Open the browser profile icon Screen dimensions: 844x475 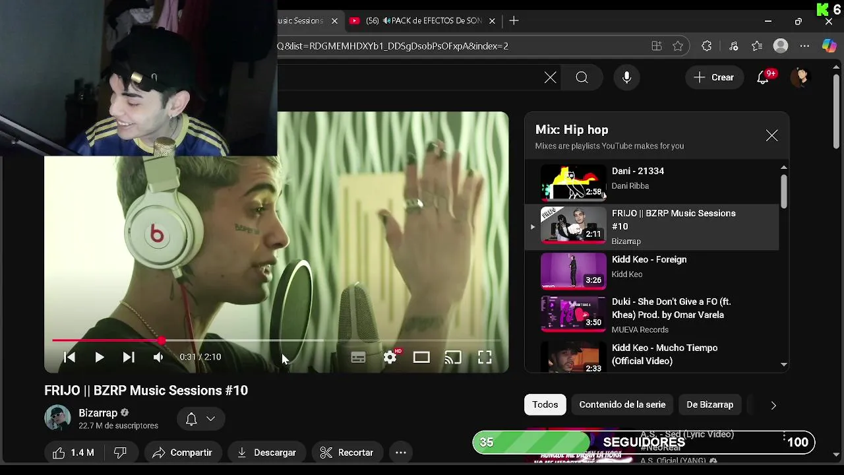[x=781, y=46]
